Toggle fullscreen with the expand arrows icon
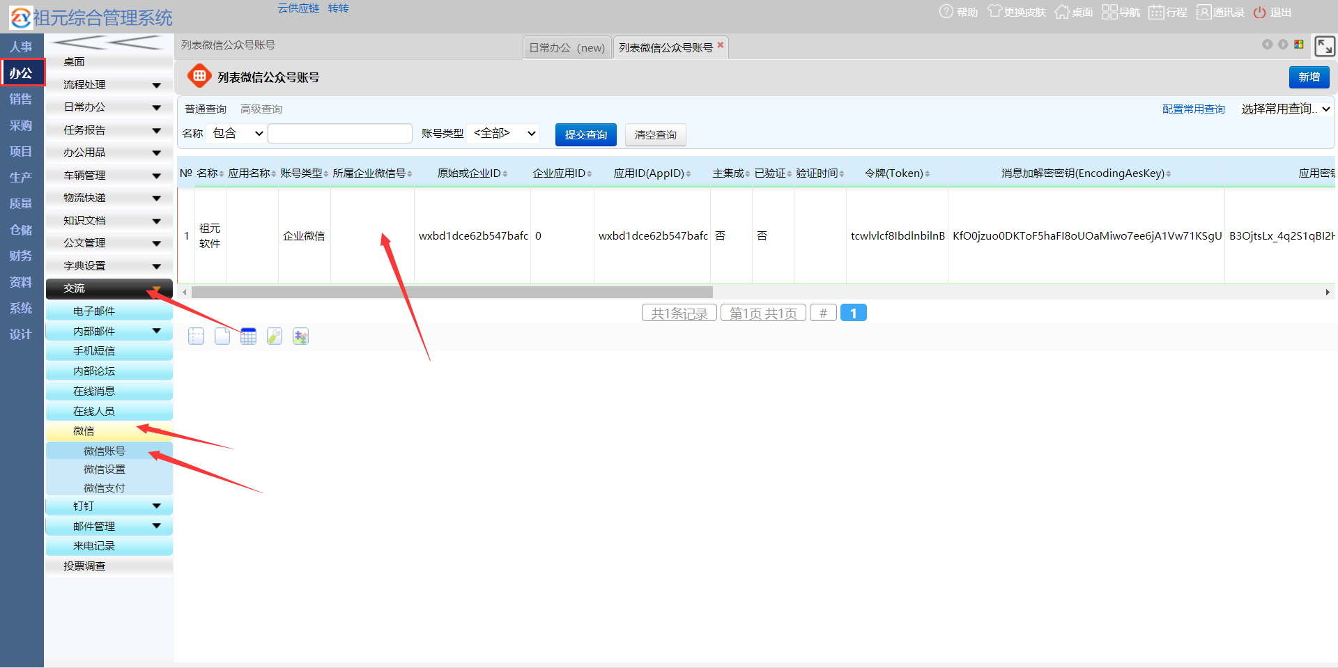 1324,47
